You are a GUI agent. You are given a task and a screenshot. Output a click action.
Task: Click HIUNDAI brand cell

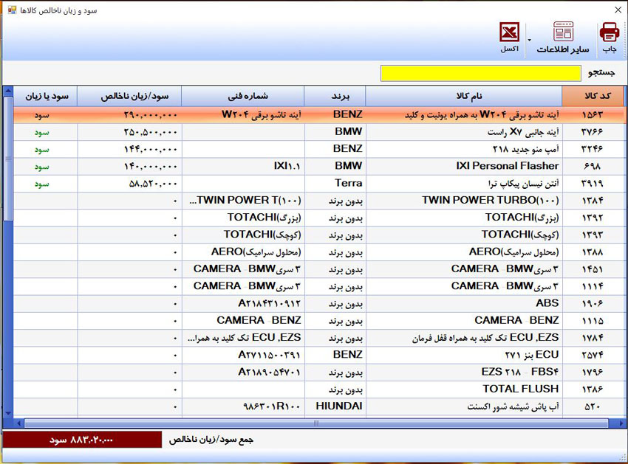(335, 406)
